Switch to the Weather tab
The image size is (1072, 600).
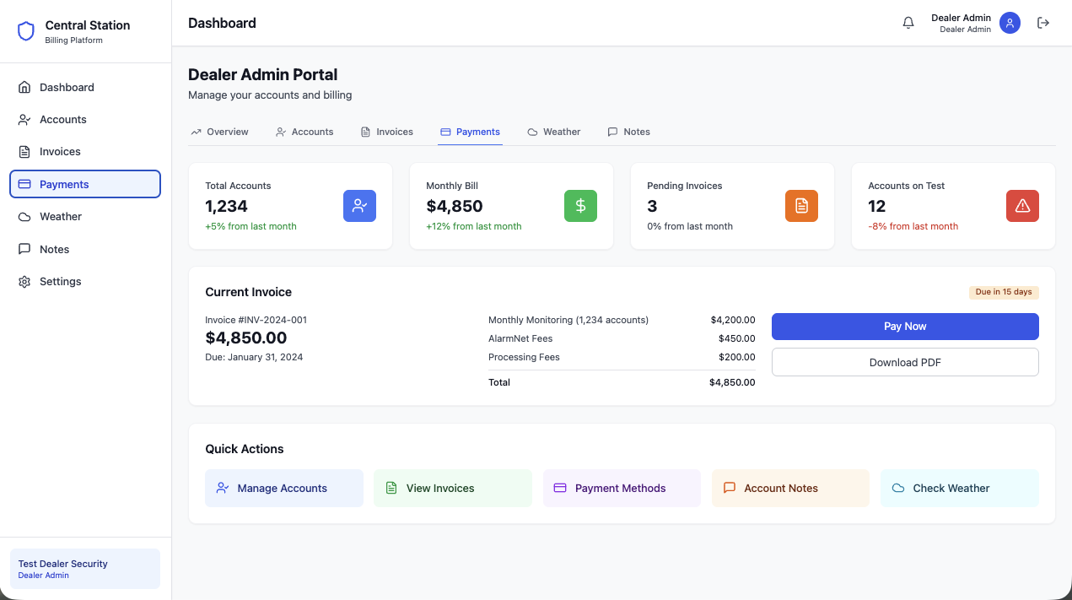[x=554, y=132]
